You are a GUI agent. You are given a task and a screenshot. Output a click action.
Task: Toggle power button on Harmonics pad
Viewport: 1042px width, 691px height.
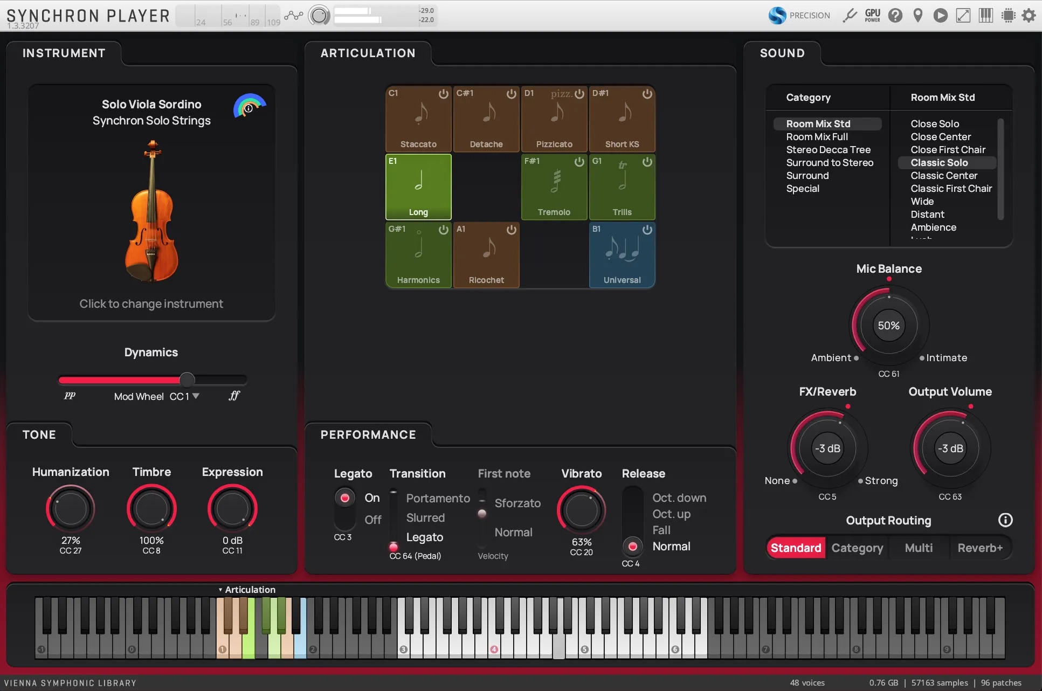click(443, 230)
